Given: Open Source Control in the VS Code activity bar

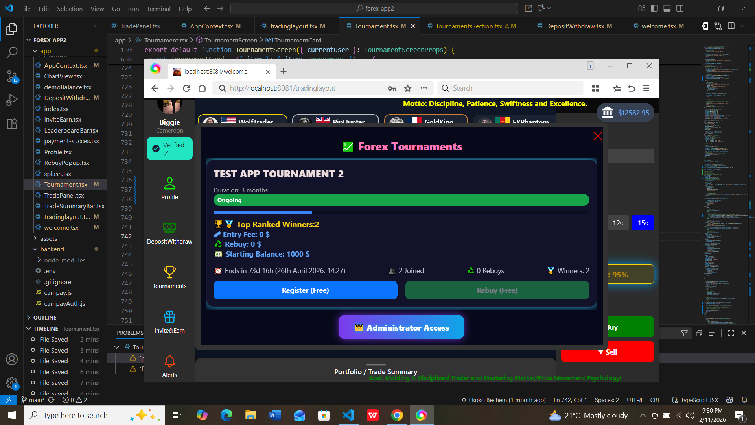Looking at the screenshot, I should [12, 76].
